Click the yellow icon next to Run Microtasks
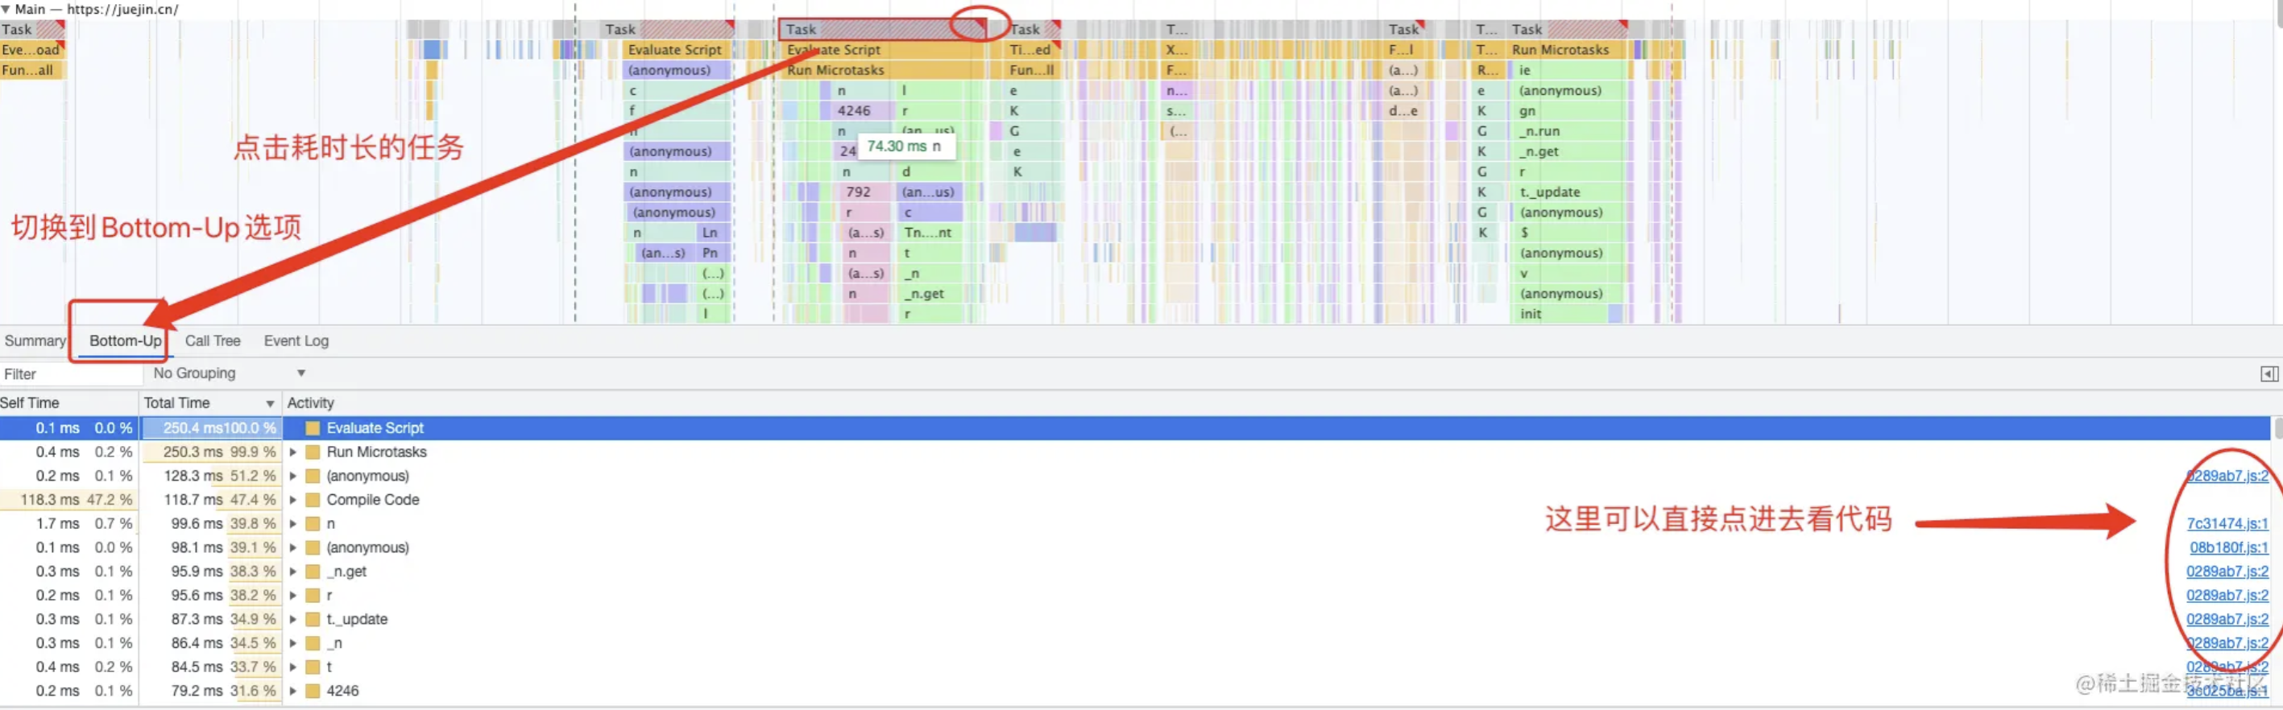Screen dimensions: 2283x710 312,452
